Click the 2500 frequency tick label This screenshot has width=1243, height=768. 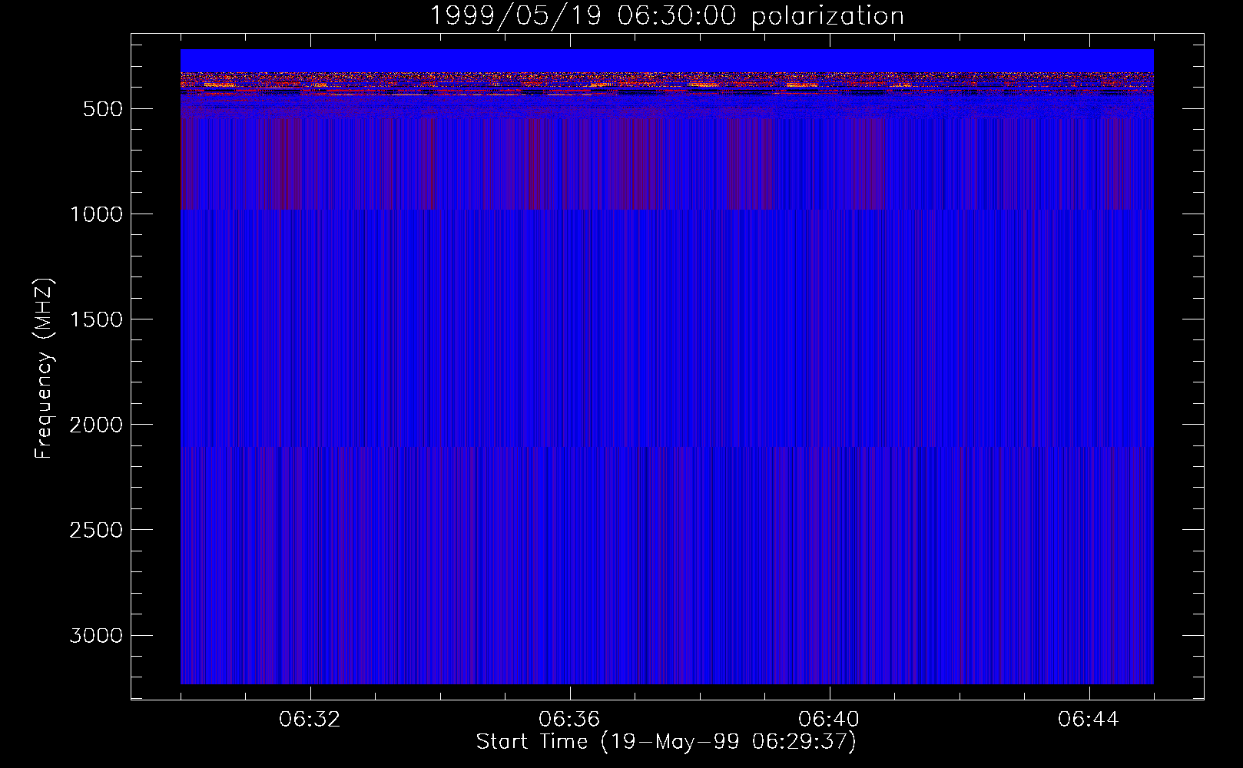click(x=96, y=530)
